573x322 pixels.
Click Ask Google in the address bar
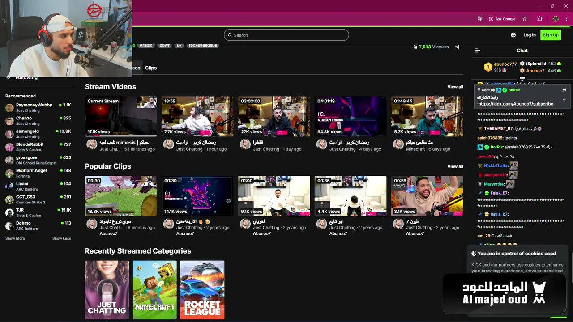[502, 19]
